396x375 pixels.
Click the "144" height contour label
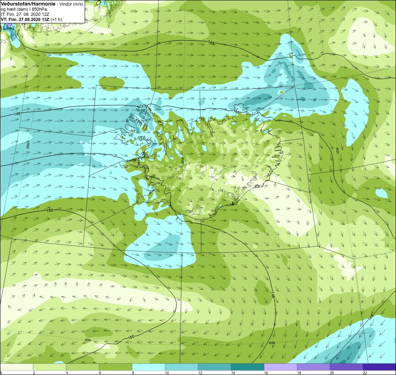(x=211, y=42)
